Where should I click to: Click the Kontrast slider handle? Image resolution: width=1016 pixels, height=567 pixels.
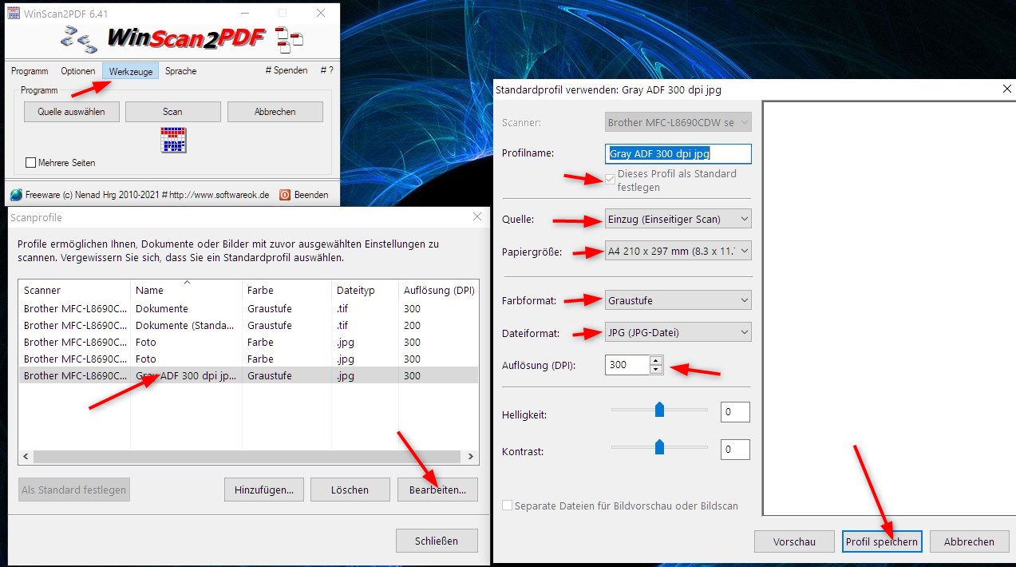tap(659, 446)
